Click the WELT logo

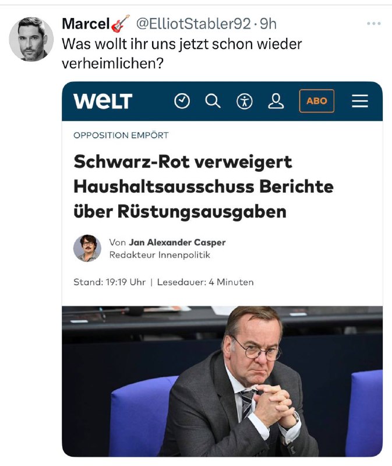(x=103, y=101)
